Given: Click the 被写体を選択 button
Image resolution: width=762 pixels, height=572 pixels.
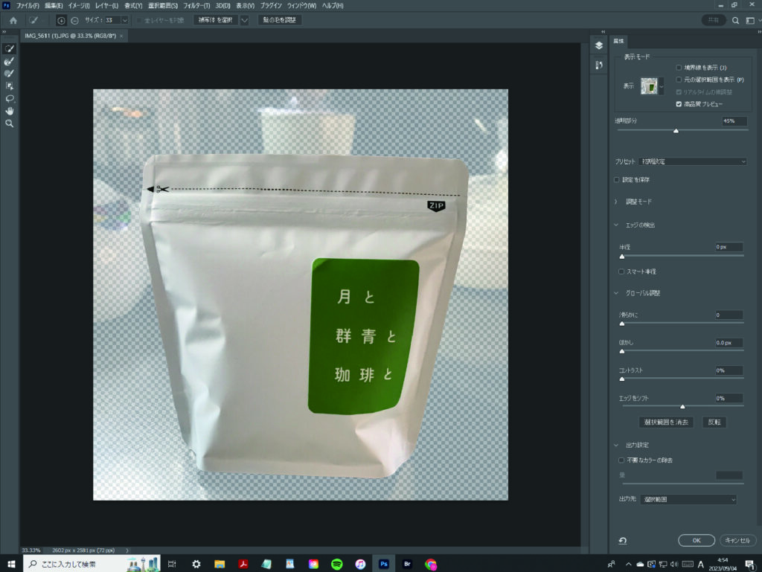Looking at the screenshot, I should coord(215,20).
